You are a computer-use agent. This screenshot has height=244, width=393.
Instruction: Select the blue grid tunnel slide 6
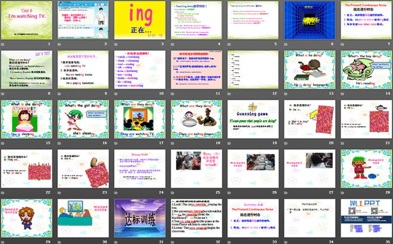pyautogui.click(x=310, y=20)
